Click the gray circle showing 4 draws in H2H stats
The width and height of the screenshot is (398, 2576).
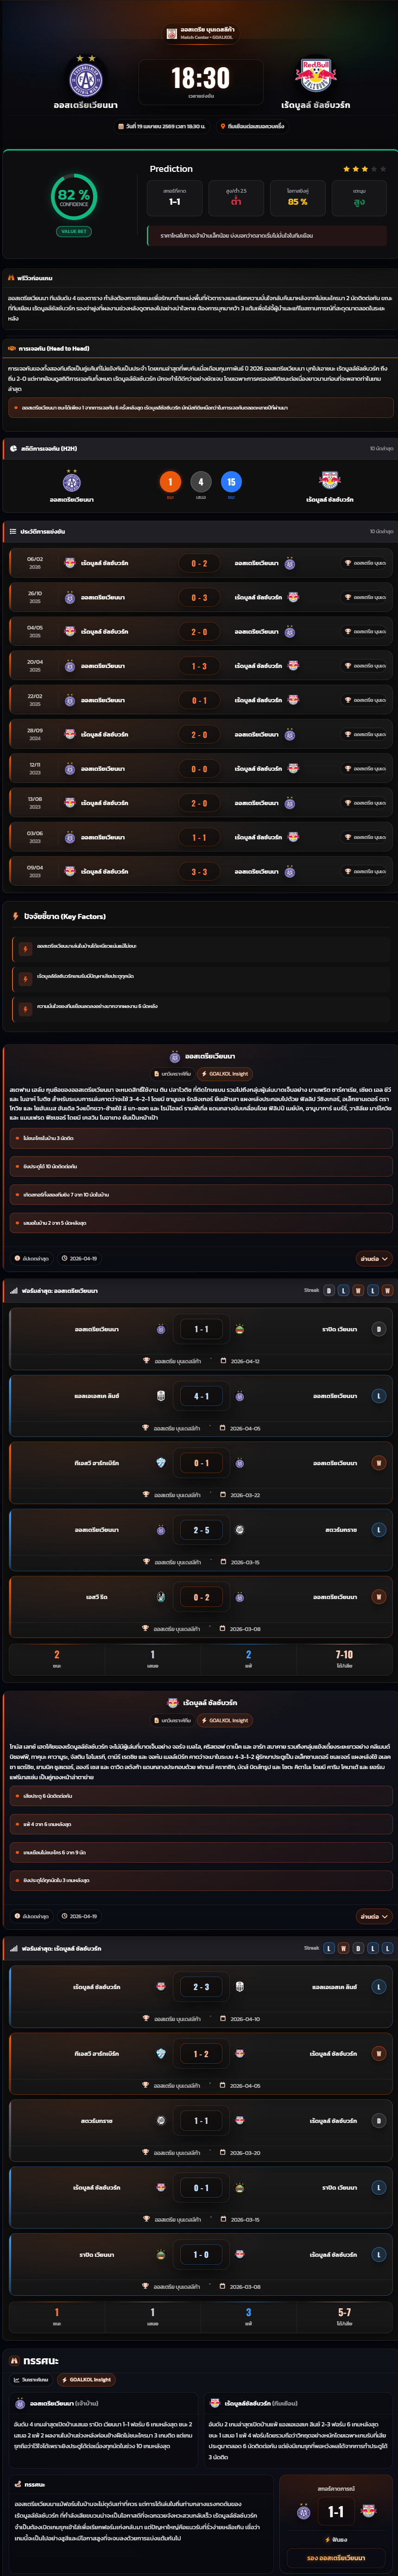(x=201, y=482)
